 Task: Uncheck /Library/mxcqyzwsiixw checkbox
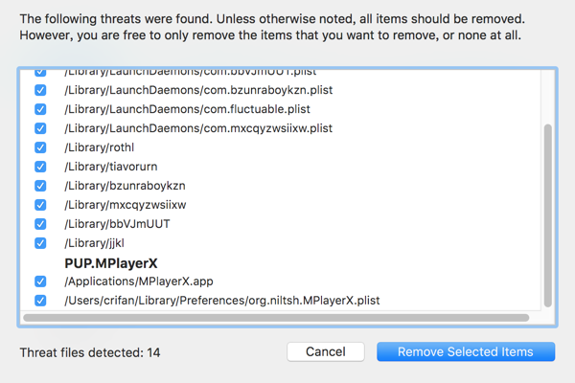40,205
